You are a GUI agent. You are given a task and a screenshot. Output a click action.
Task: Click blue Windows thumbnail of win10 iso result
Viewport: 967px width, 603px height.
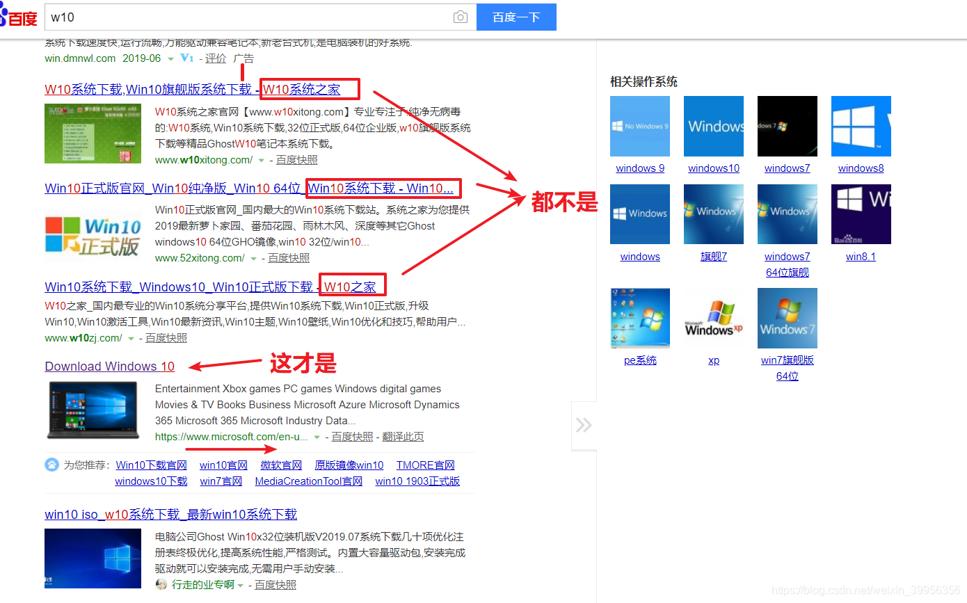pyautogui.click(x=93, y=558)
